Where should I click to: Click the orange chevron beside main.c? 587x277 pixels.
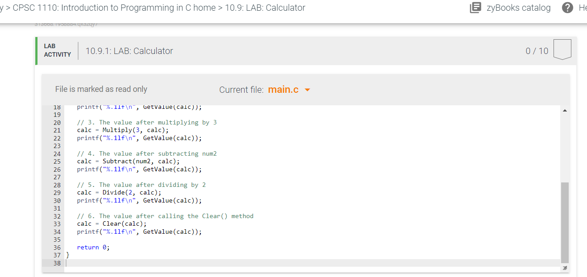[x=307, y=89]
